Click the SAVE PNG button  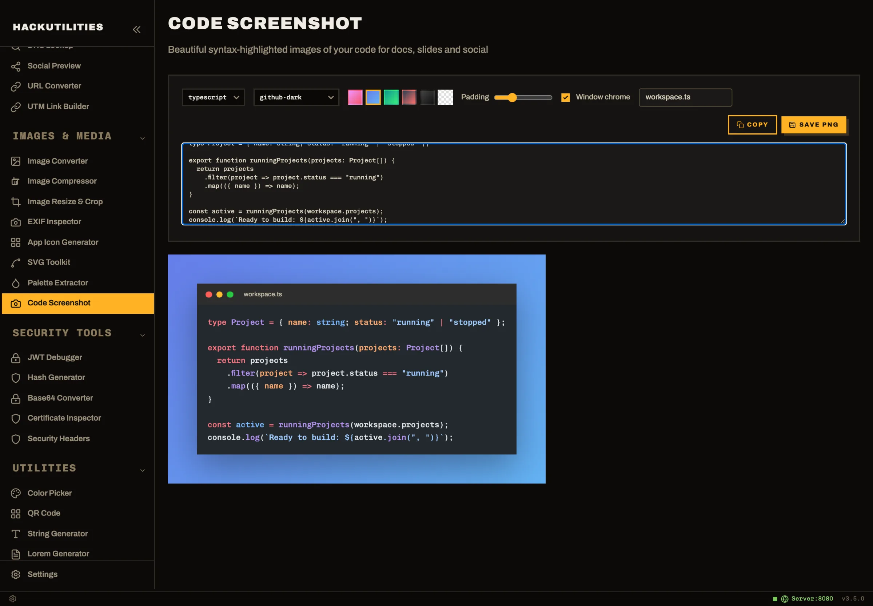pyautogui.click(x=813, y=125)
